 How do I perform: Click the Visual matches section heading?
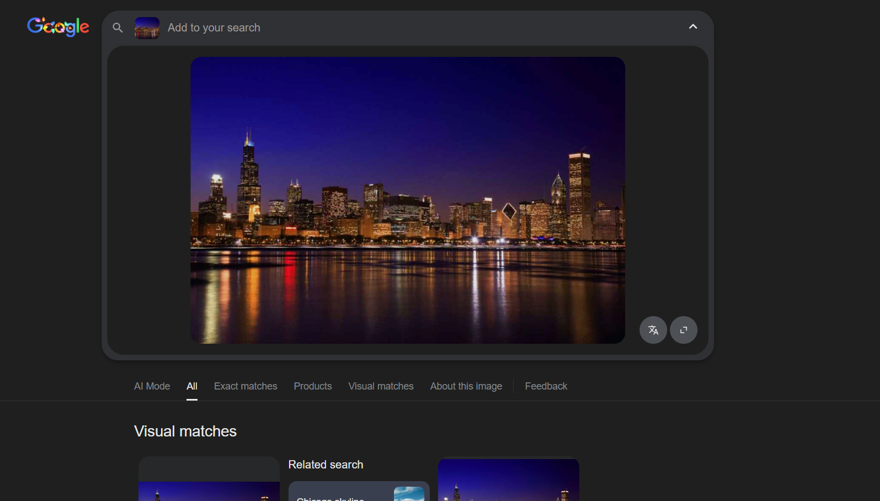(x=185, y=431)
